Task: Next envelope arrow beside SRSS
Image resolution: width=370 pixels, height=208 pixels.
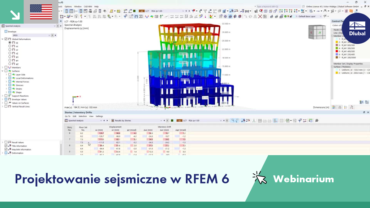Action: [x=55, y=35]
